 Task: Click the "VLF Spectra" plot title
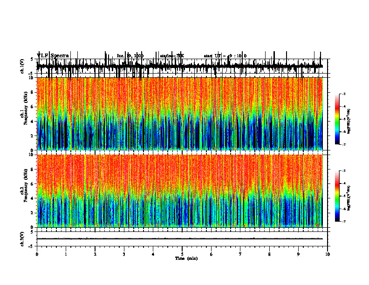(53, 56)
